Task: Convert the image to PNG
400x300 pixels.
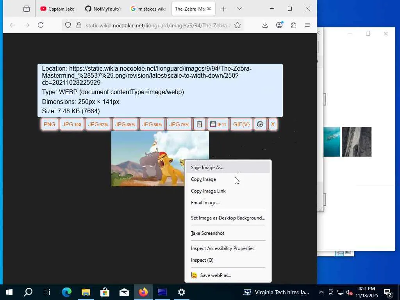Action: (x=50, y=124)
